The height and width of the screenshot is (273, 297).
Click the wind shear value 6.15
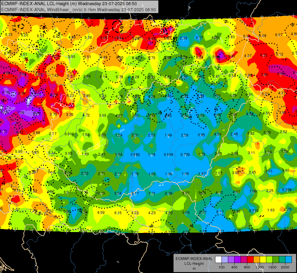coord(118,213)
